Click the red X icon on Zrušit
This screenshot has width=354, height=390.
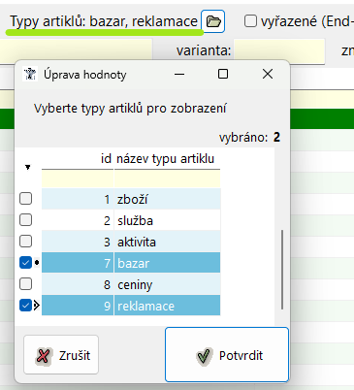(44, 355)
